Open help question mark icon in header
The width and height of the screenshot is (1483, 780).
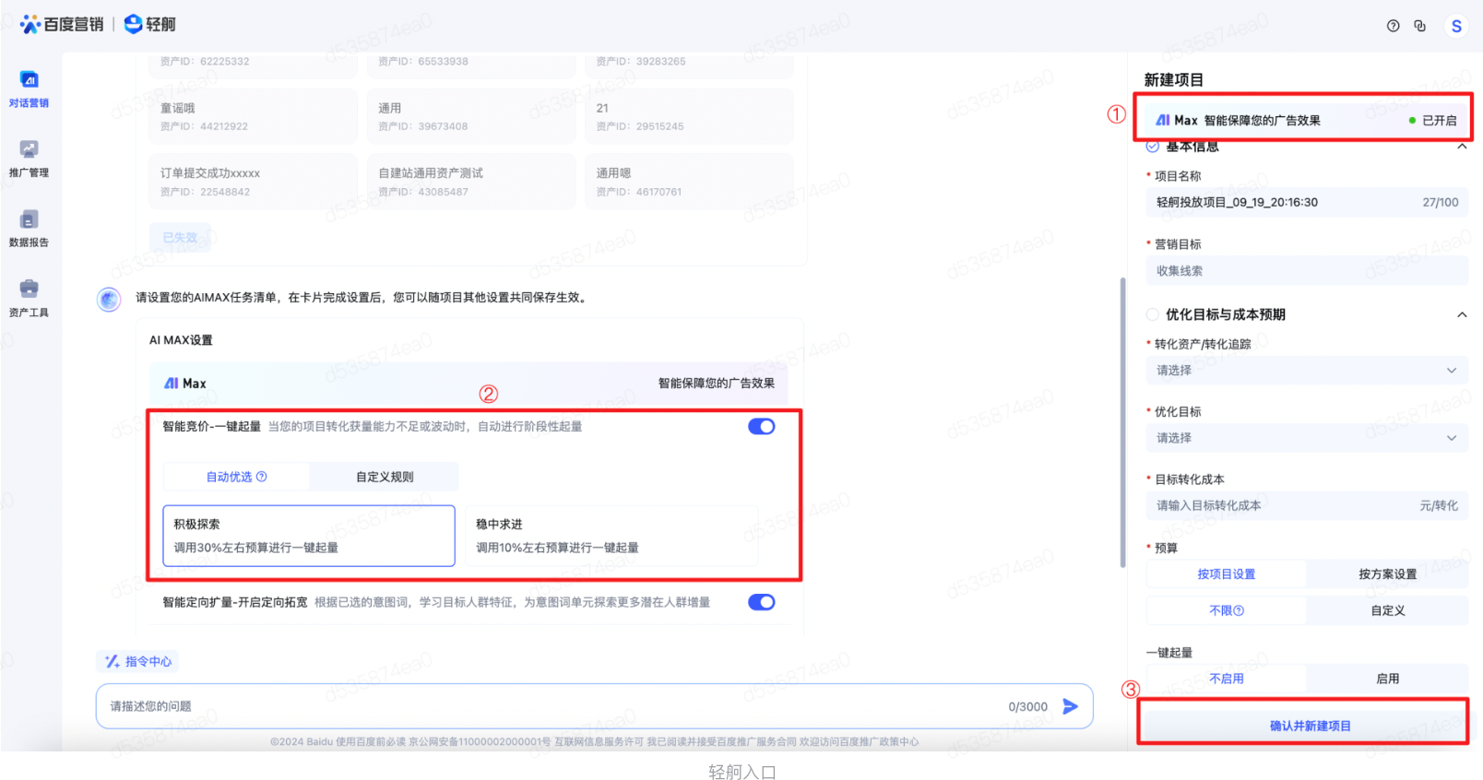pos(1393,26)
